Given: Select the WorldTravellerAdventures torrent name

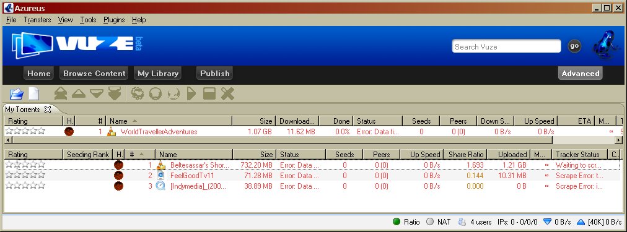Looking at the screenshot, I should click(159, 131).
